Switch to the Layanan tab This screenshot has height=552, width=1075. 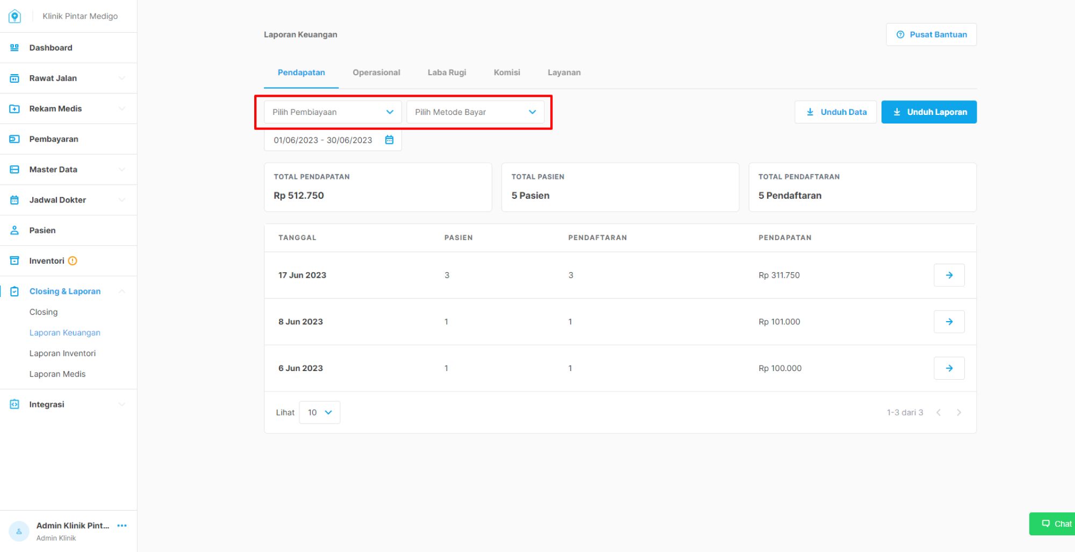pyautogui.click(x=564, y=72)
